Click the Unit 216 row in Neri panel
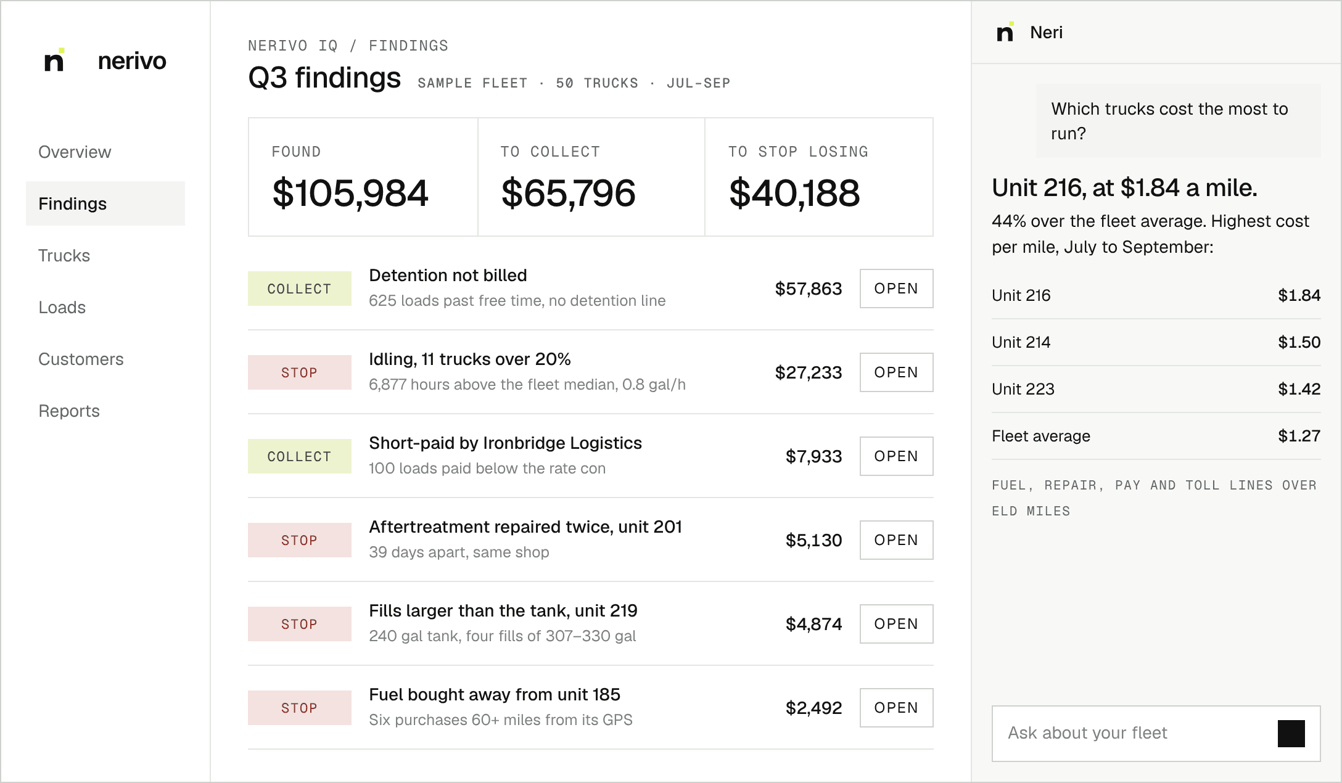 click(1156, 295)
